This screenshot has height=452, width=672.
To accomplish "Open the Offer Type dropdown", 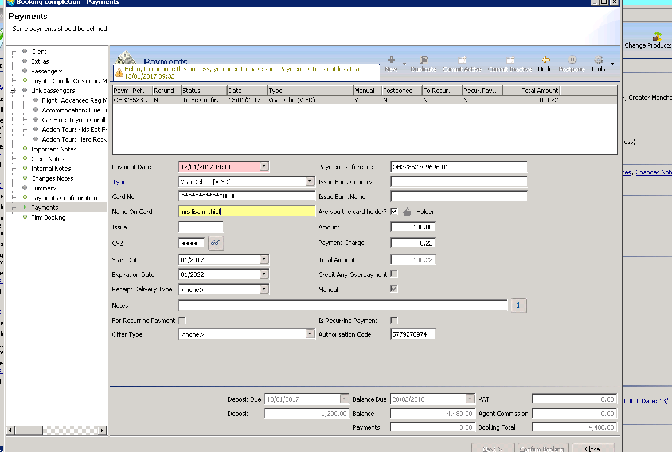I will (x=310, y=334).
